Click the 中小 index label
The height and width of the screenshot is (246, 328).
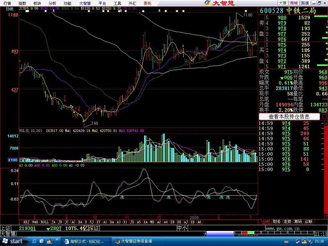tap(182, 228)
